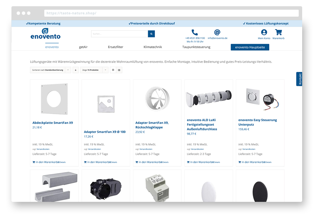Open enovento ALD LuKi Fertigstellungsset title

pos(202,125)
